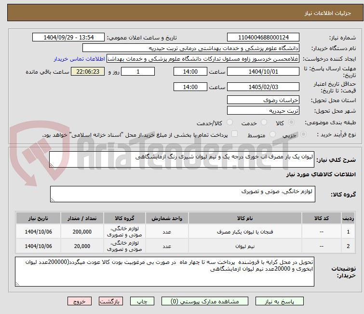The height and width of the screenshot is (314, 364).
Task: Click the گروه کالا column header
Action: coord(124,218)
